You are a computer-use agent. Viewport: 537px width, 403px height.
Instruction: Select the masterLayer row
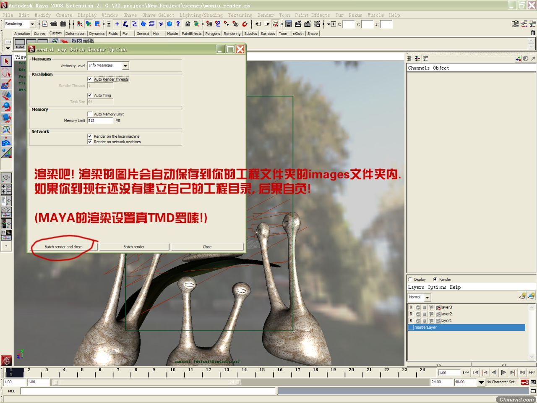tap(467, 327)
